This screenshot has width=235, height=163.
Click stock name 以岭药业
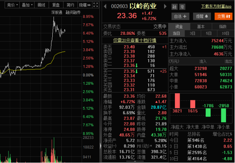coord(143,6)
